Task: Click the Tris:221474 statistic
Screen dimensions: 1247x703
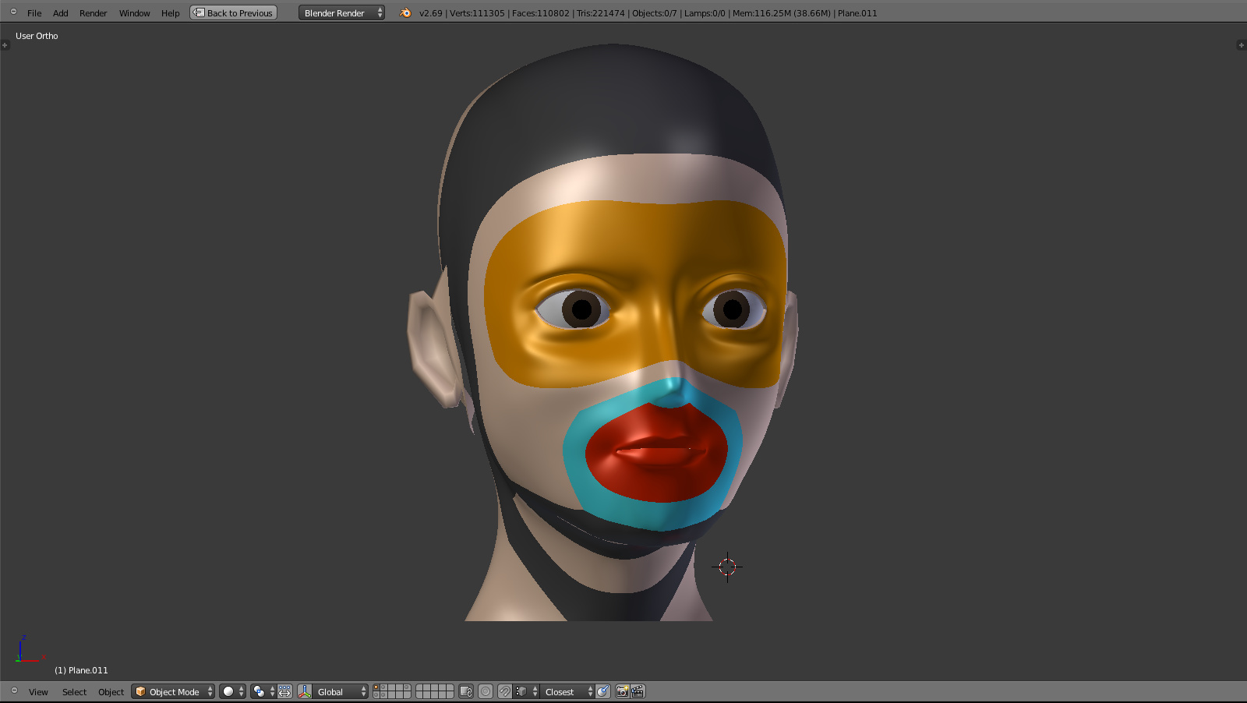Action: (600, 13)
